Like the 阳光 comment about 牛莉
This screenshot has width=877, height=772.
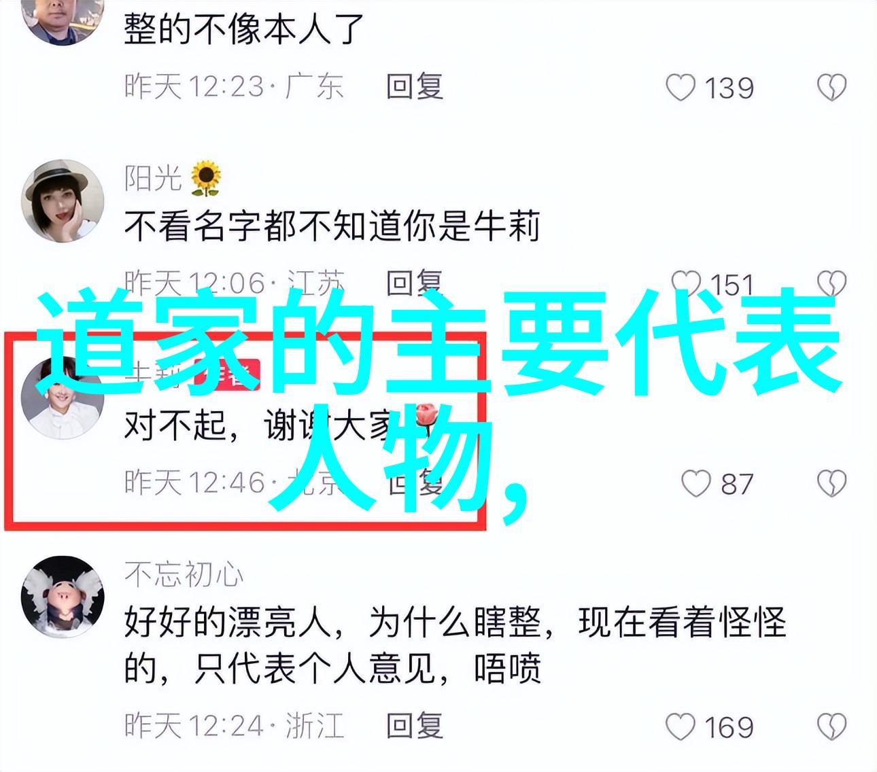685,284
